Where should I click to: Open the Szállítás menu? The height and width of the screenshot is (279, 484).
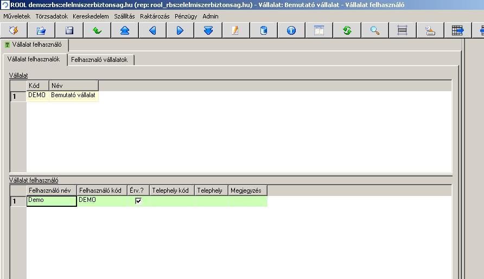click(124, 16)
